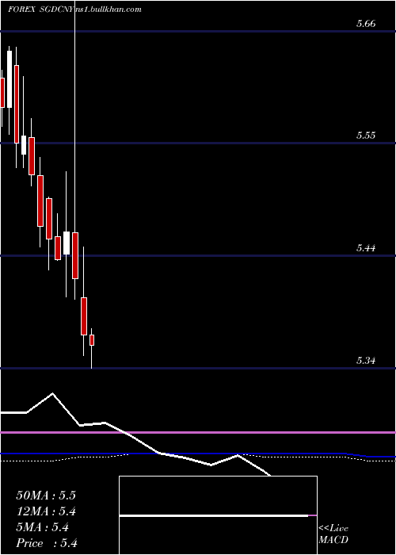Image resolution: width=396 pixels, height=555 pixels.
Task: Click the white MACD panel box
Action: click(218, 515)
